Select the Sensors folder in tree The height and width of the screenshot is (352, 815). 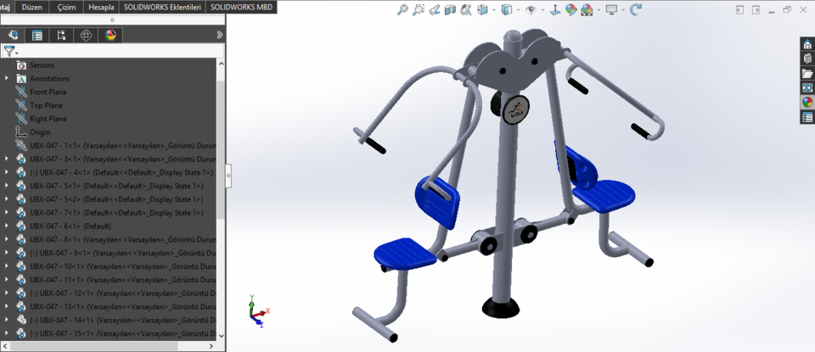[42, 65]
